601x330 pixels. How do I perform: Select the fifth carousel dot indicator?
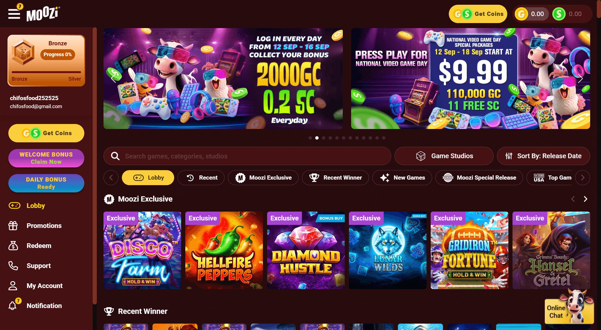click(x=337, y=138)
